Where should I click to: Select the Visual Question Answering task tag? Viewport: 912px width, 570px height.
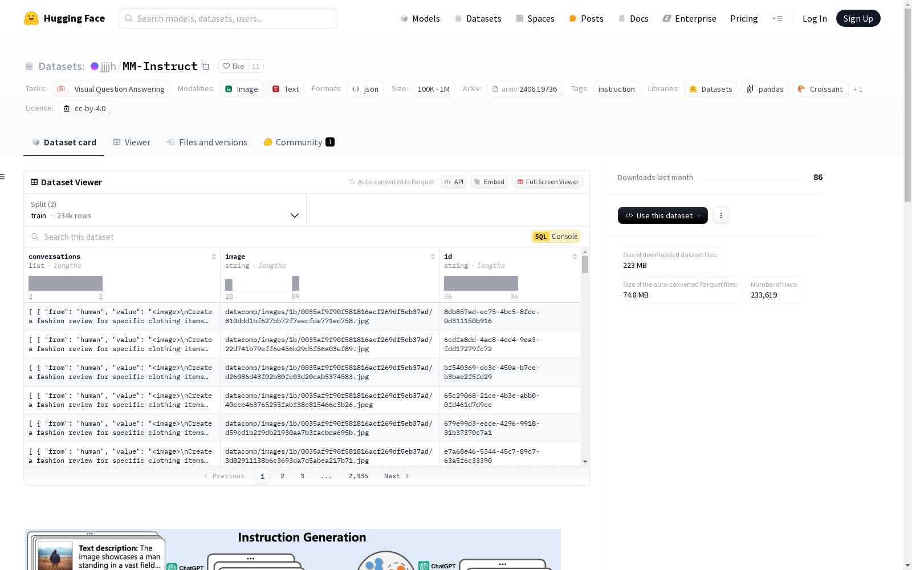click(x=111, y=89)
